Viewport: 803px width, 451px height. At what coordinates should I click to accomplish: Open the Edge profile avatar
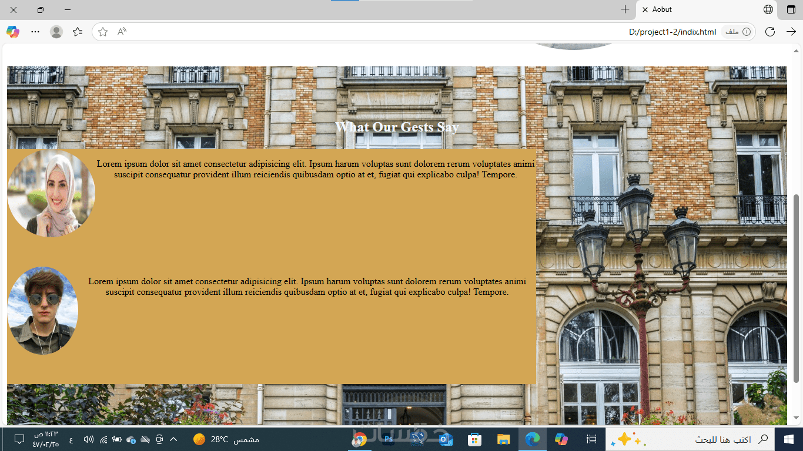56,32
